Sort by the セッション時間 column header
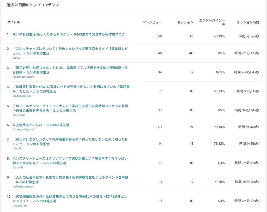Viewport: 267px width, 212px height. [248, 22]
